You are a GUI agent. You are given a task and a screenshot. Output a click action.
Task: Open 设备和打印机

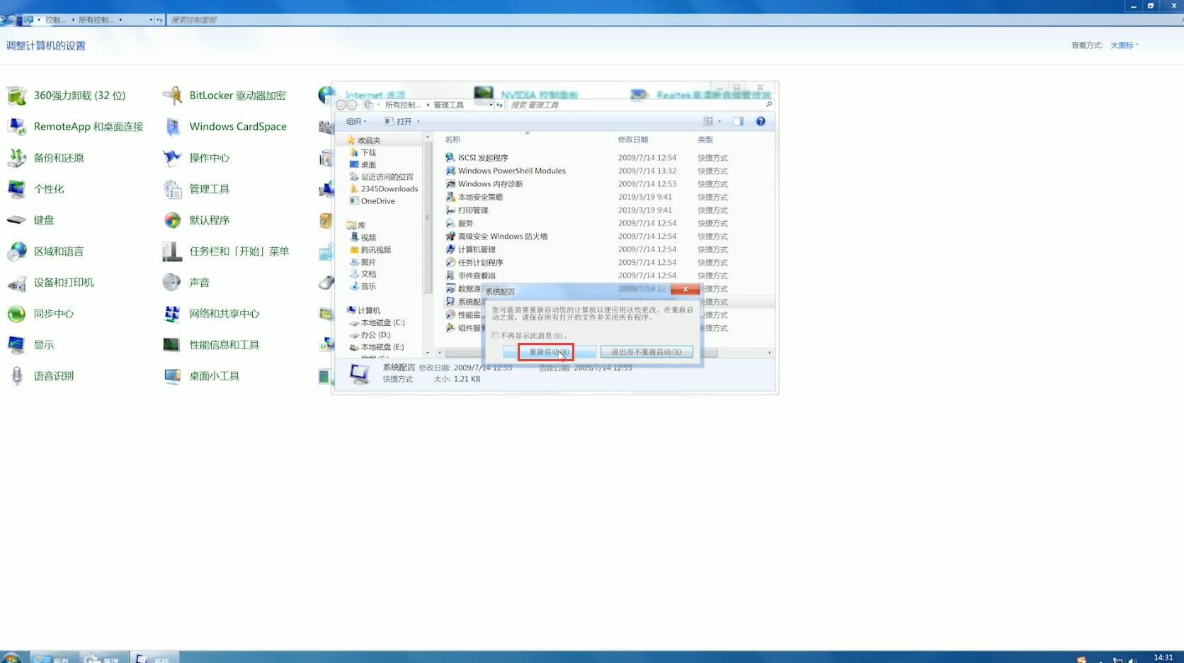[x=50, y=282]
